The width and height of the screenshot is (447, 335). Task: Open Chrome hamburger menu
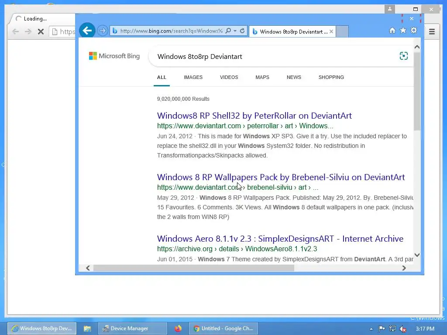pos(432,31)
